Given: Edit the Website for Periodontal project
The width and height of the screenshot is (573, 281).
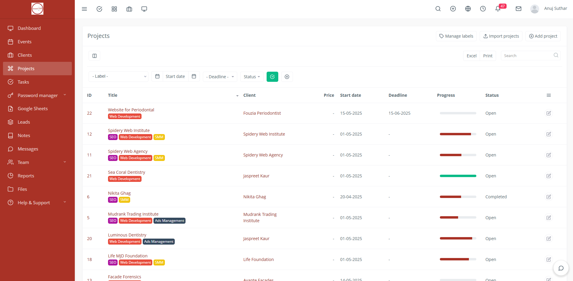Looking at the screenshot, I should point(549,113).
